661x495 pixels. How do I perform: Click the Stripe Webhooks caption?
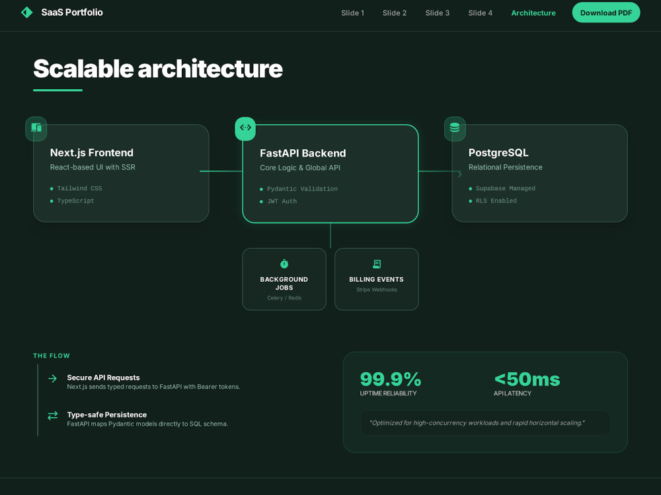[377, 290]
